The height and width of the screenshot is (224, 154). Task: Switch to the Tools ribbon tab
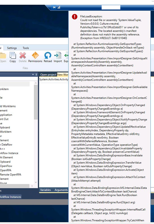(26, 48)
